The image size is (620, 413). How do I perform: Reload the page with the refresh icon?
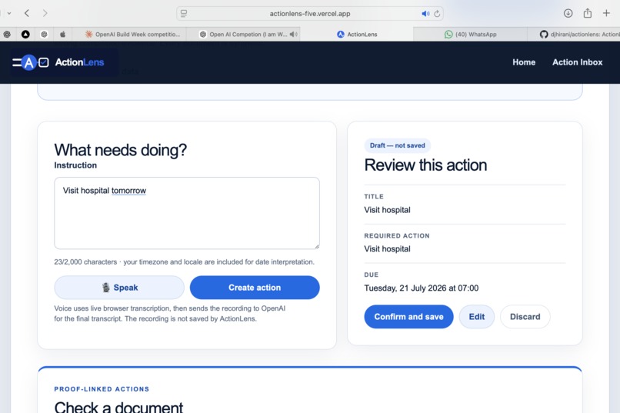coord(437,13)
